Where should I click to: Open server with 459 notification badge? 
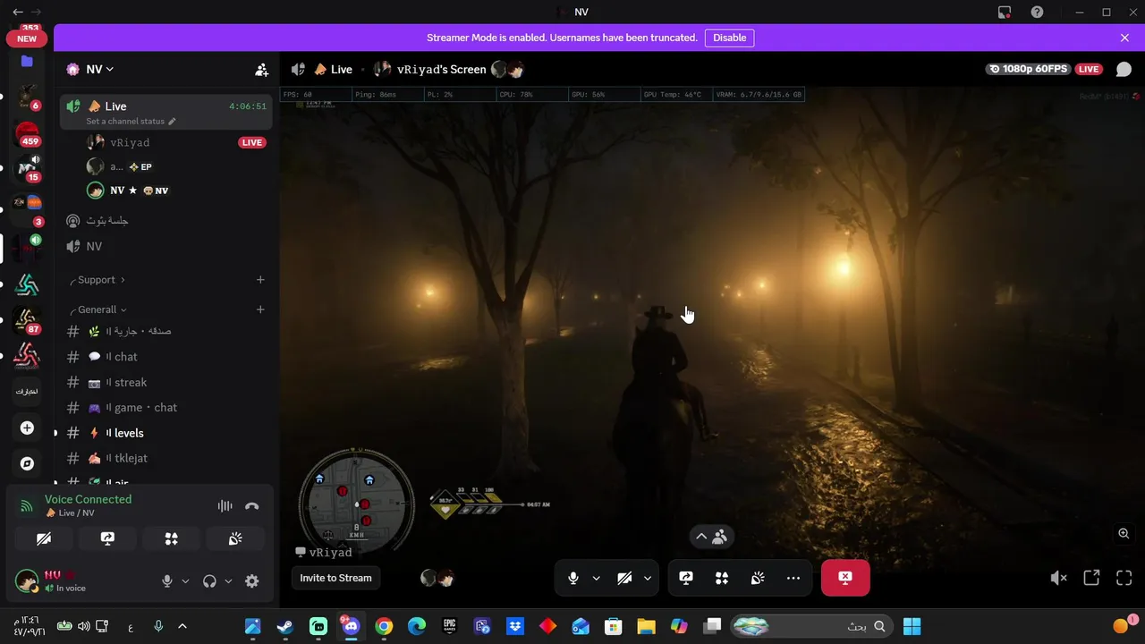pyautogui.click(x=27, y=134)
